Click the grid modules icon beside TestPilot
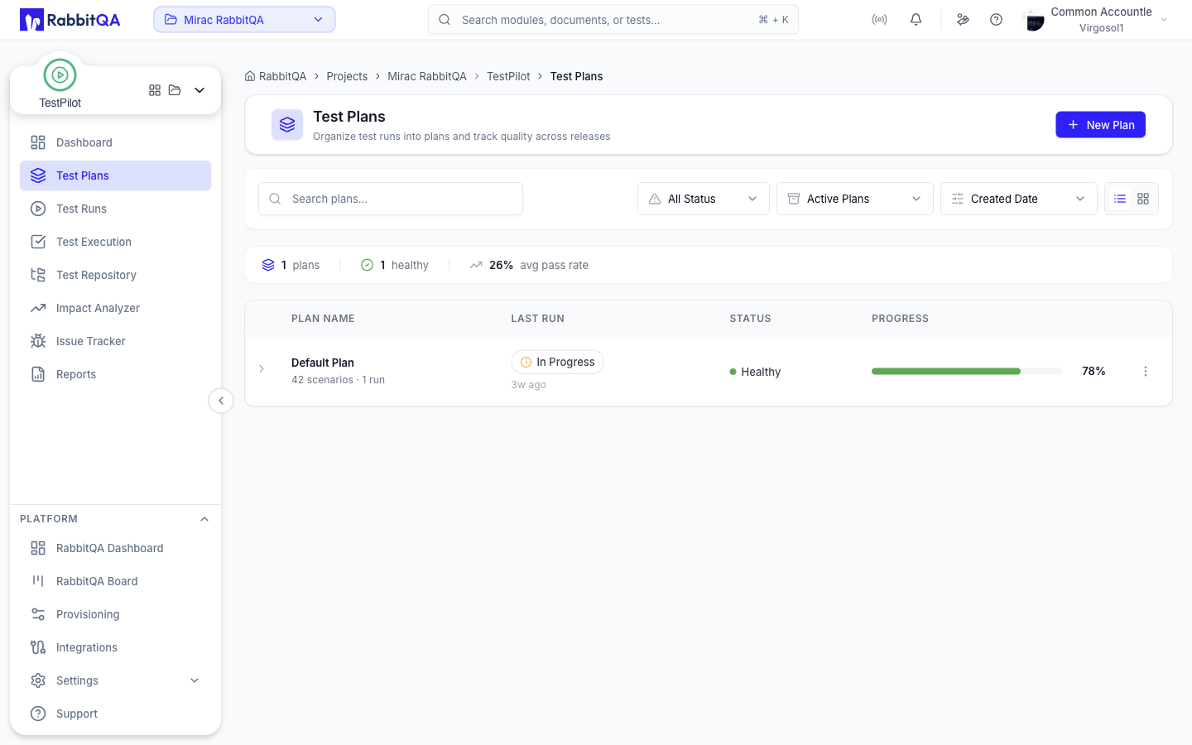The height and width of the screenshot is (745, 1192). coord(155,90)
